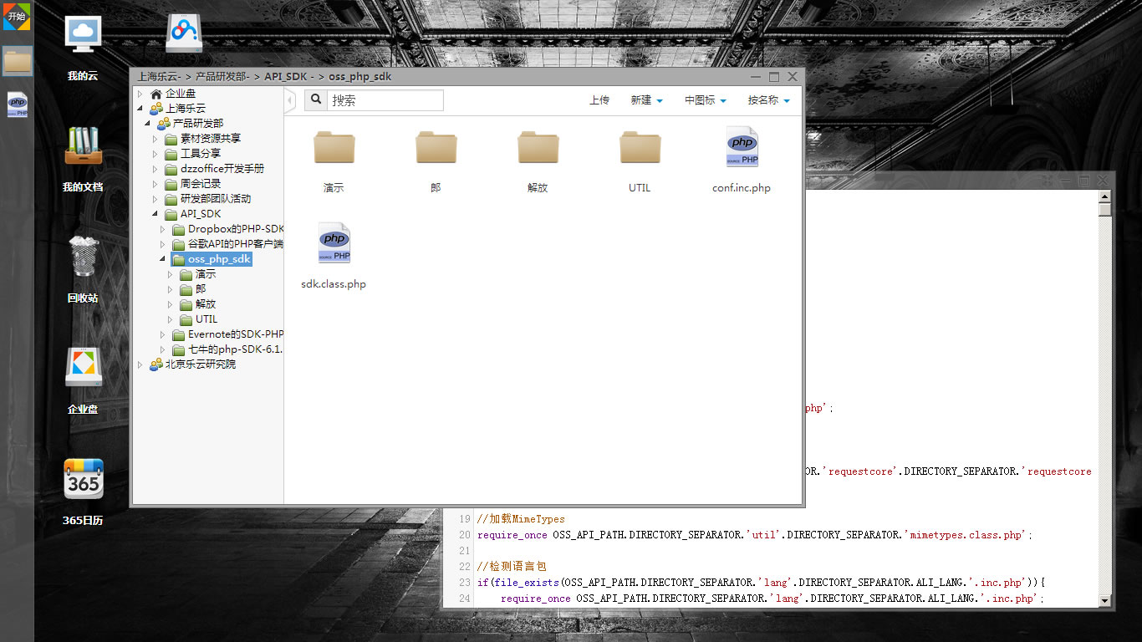The width and height of the screenshot is (1142, 642).
Task: Select 周会记录 in the tree
Action: pos(201,184)
